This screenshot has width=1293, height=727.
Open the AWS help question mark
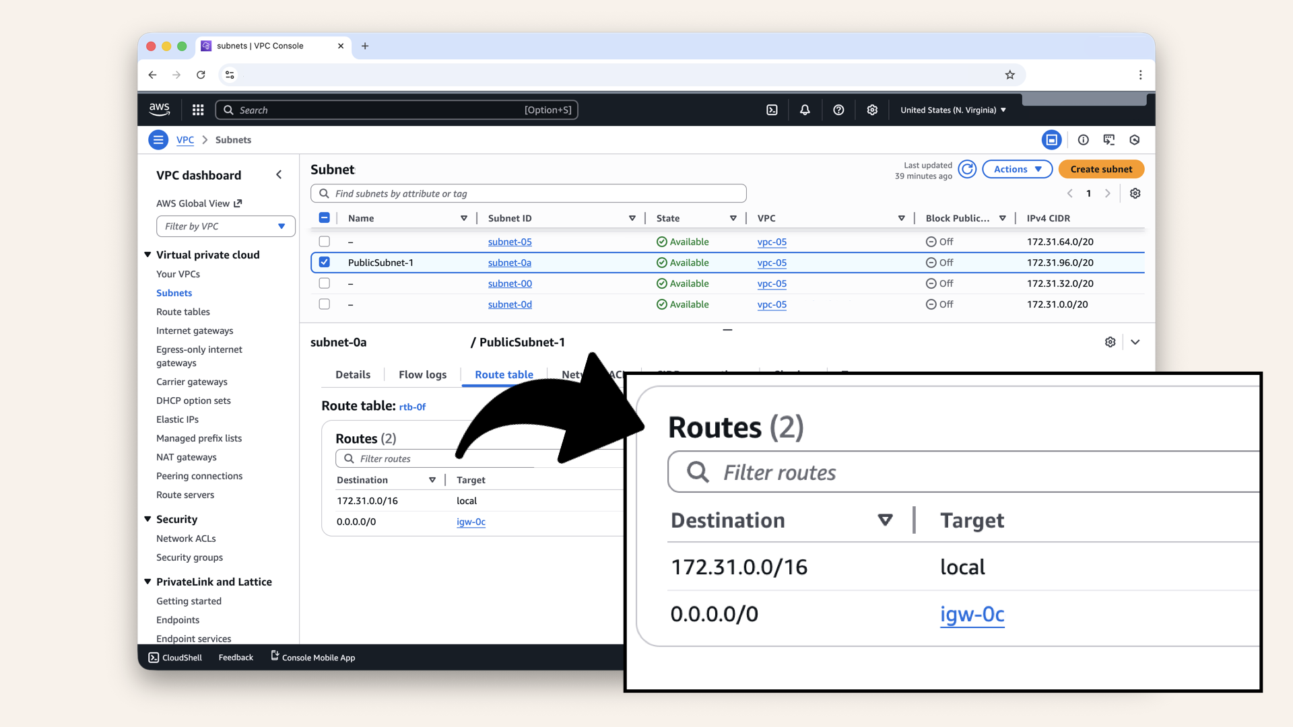click(x=838, y=110)
